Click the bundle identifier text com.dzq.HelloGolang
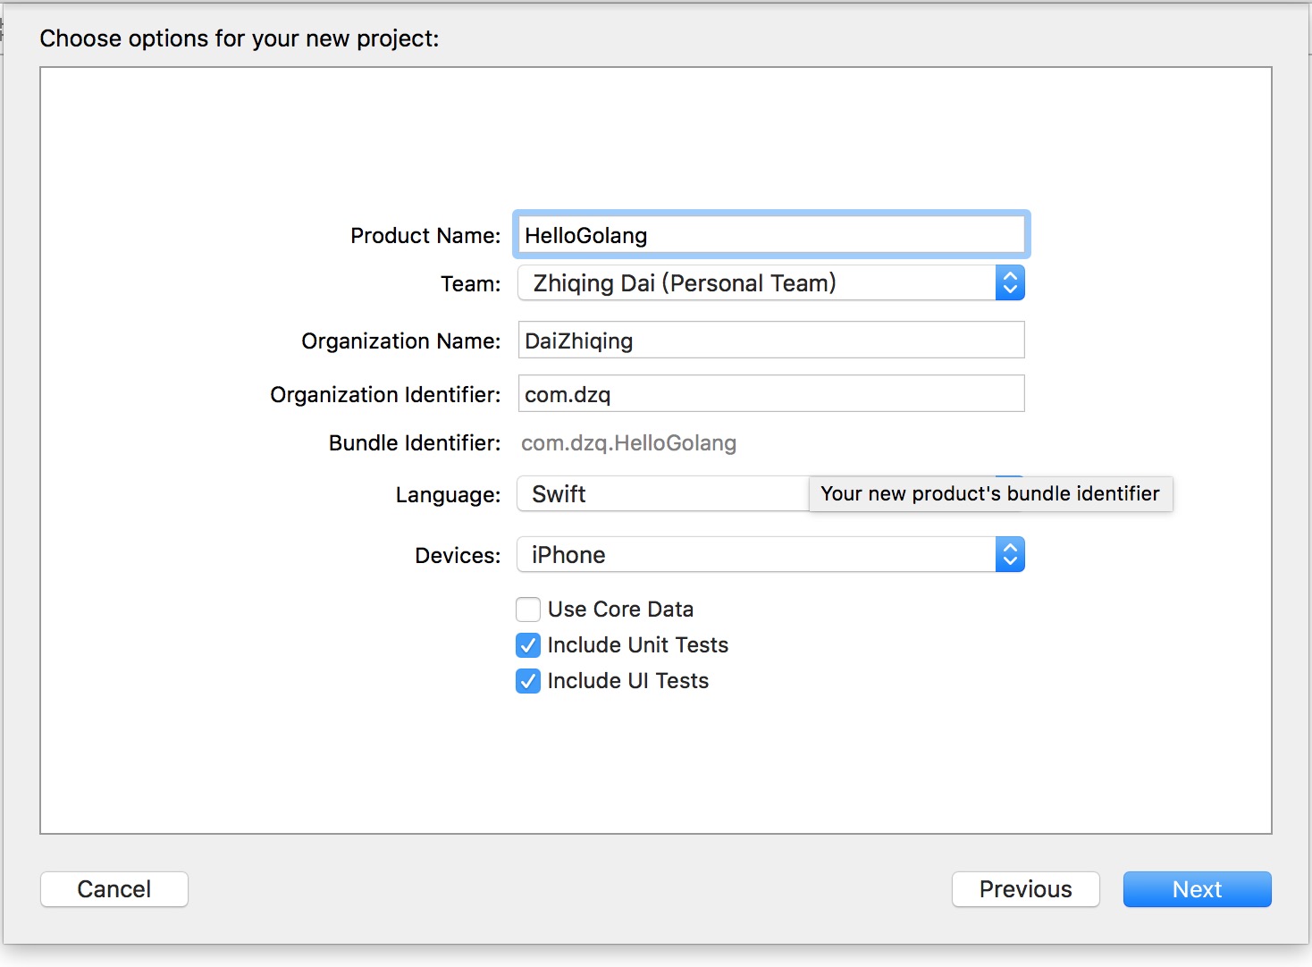1312x967 pixels. pyautogui.click(x=629, y=443)
